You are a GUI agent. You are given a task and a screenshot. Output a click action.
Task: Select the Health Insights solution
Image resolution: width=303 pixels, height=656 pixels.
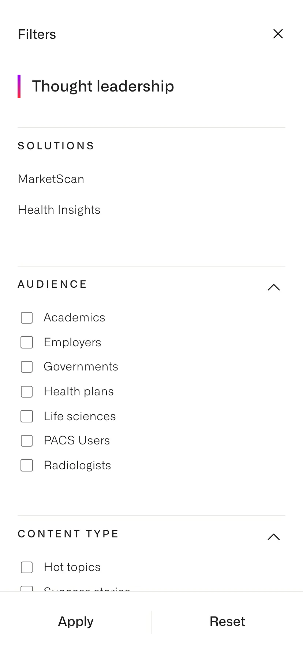coord(59,209)
